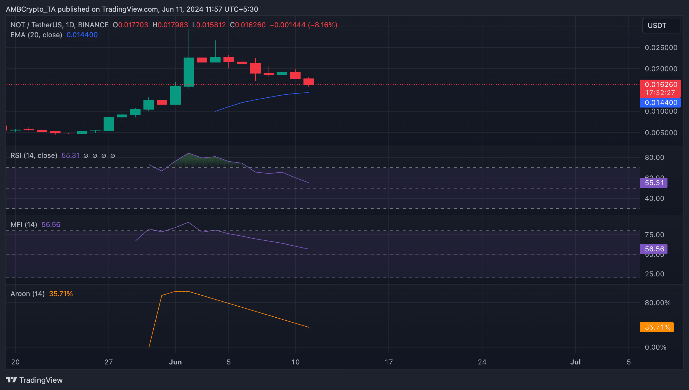Click the 80.00 RSI axis label
This screenshot has height=390, width=689.
[x=655, y=158]
